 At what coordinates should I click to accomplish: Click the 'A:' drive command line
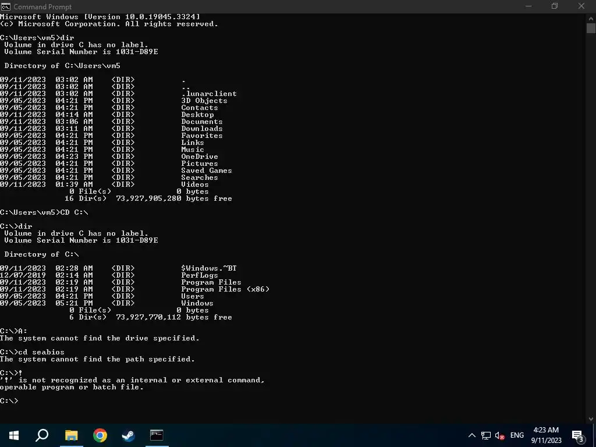[14, 331]
